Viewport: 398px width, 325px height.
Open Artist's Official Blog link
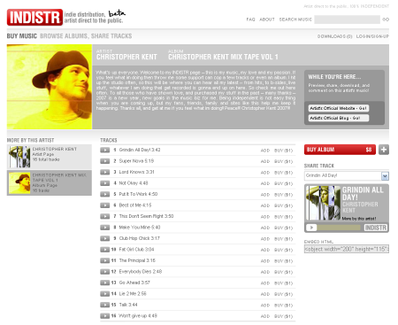(339, 118)
